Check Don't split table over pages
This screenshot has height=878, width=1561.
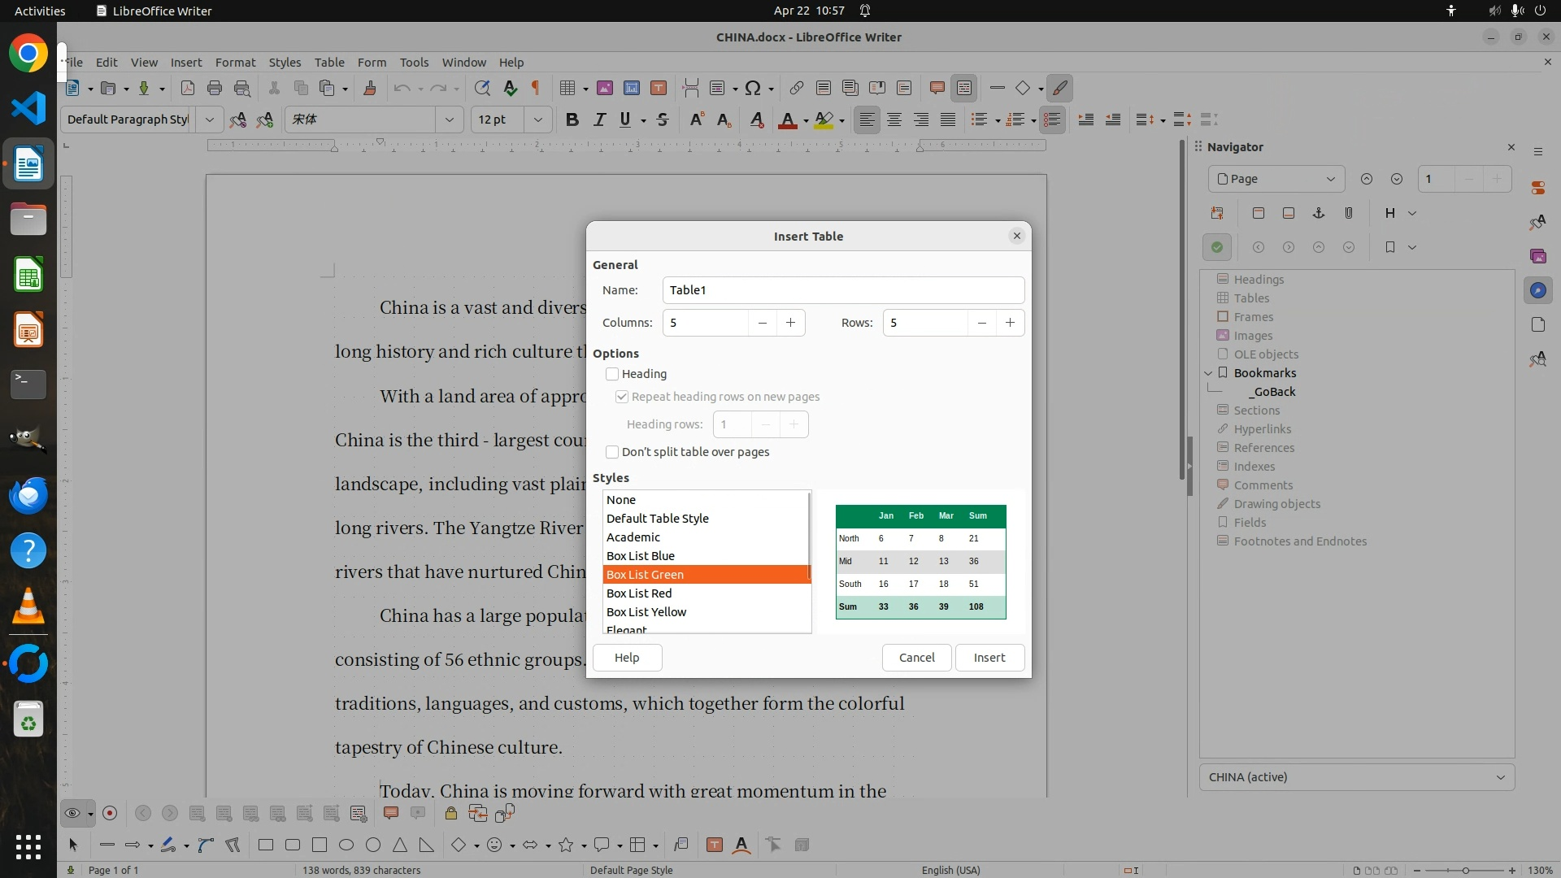coord(612,452)
